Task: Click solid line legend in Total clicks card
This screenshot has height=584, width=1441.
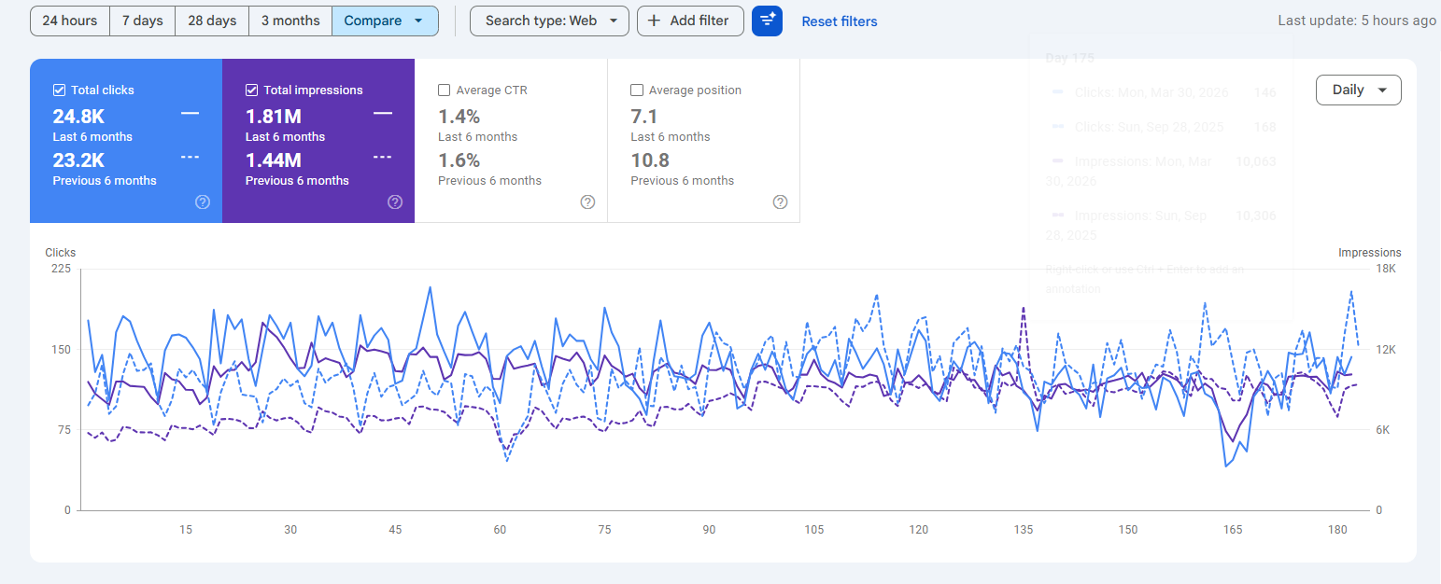Action: [190, 113]
